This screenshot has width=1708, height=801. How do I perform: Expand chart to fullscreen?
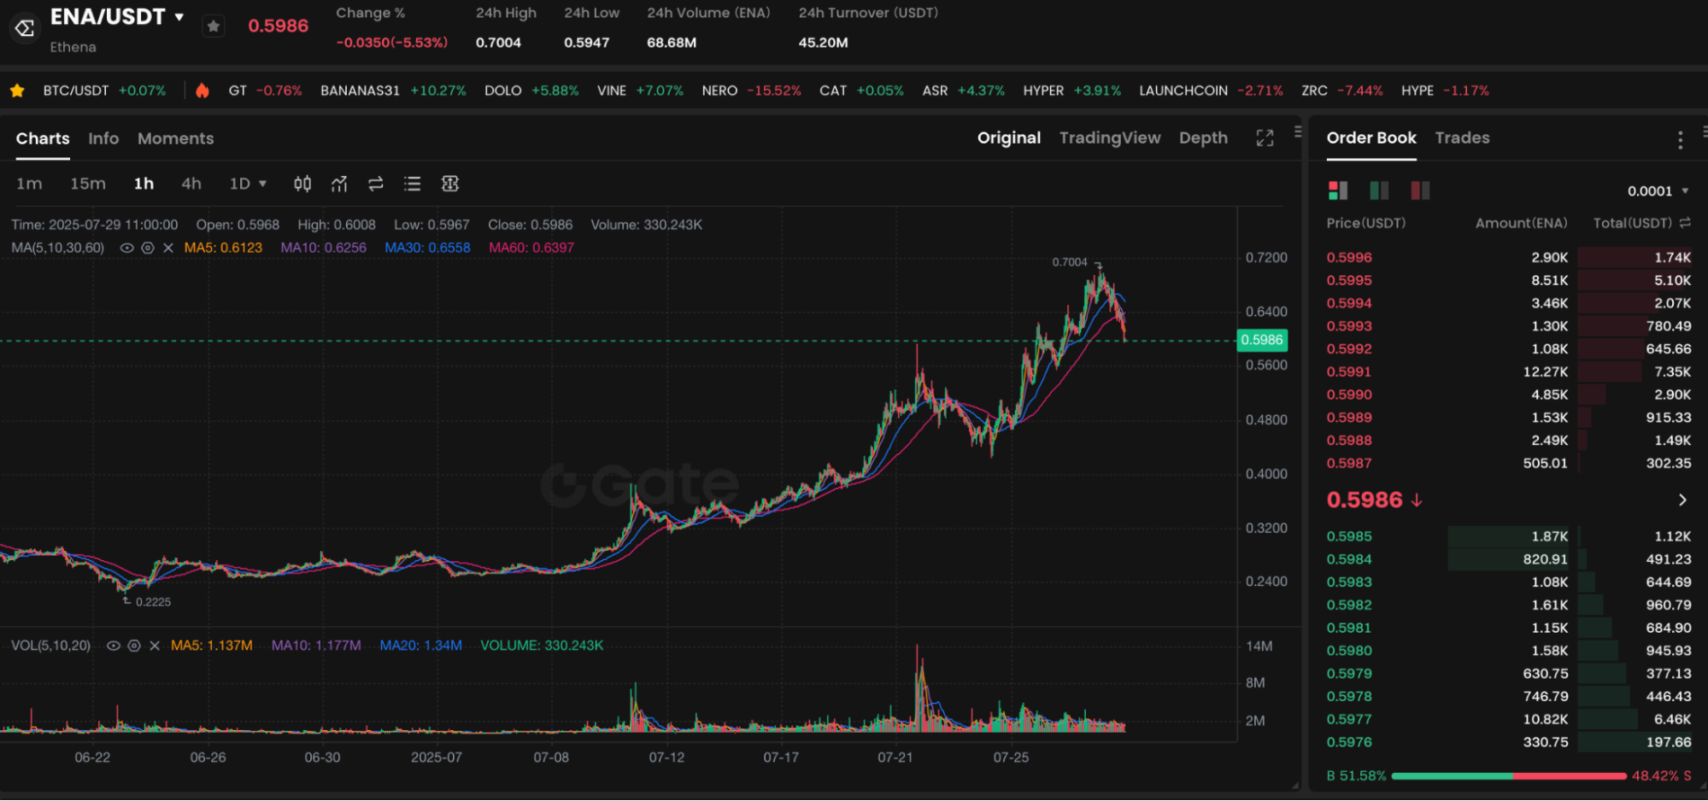click(x=1265, y=138)
